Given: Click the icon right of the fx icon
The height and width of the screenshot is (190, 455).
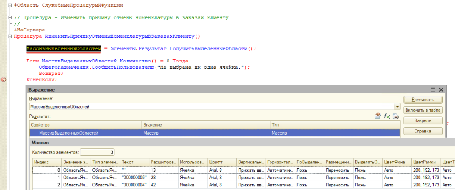Looking at the screenshot, I should pyautogui.click(x=395, y=116).
